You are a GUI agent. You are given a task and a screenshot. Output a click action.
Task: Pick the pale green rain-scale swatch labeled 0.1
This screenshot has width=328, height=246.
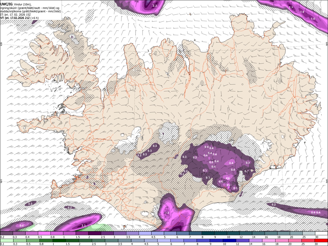[7, 241]
